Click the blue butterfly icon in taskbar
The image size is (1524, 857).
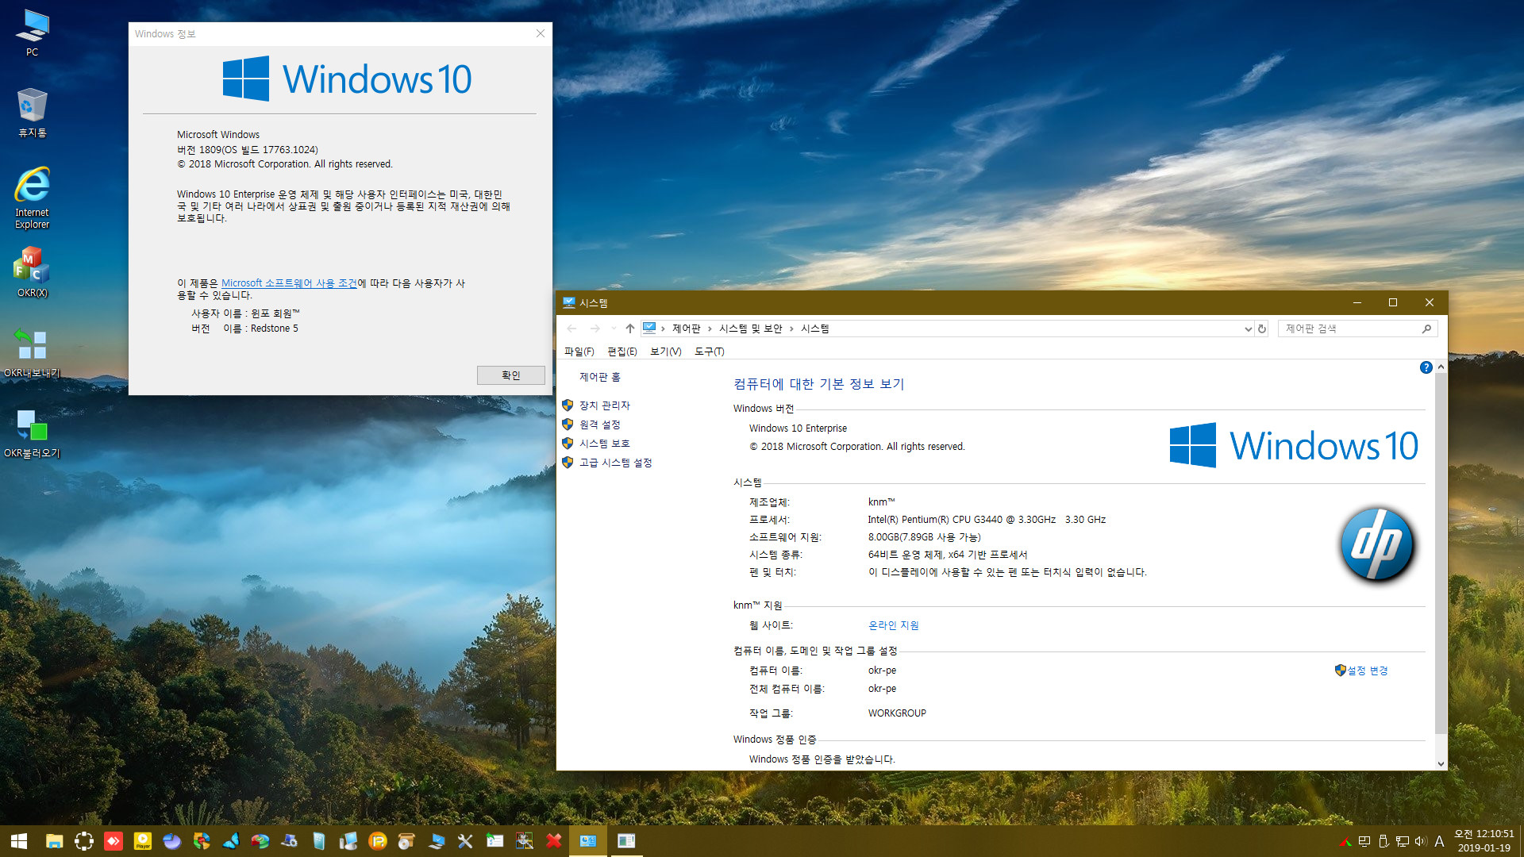[x=231, y=841]
